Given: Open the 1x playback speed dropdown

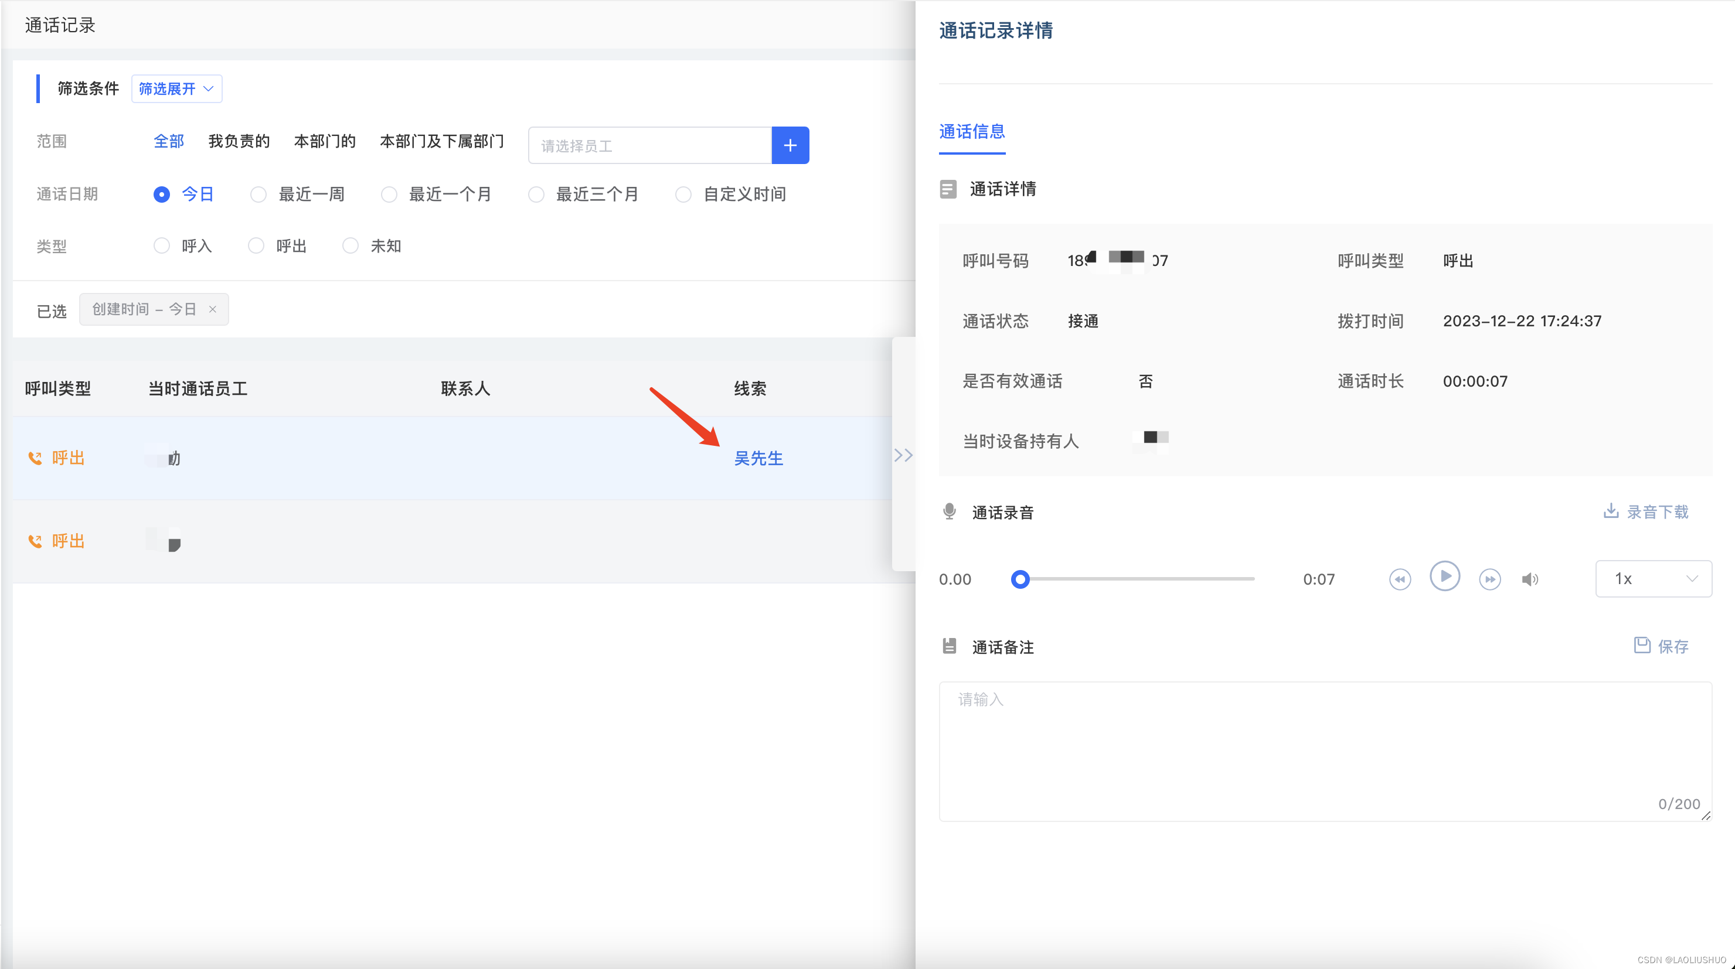Looking at the screenshot, I should click(1653, 579).
